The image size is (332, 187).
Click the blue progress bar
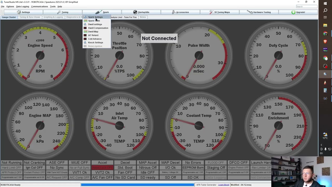[137, 185]
